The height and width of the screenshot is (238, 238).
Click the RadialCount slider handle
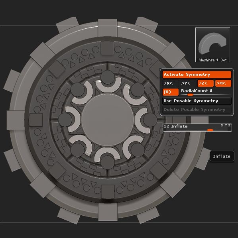190,95
